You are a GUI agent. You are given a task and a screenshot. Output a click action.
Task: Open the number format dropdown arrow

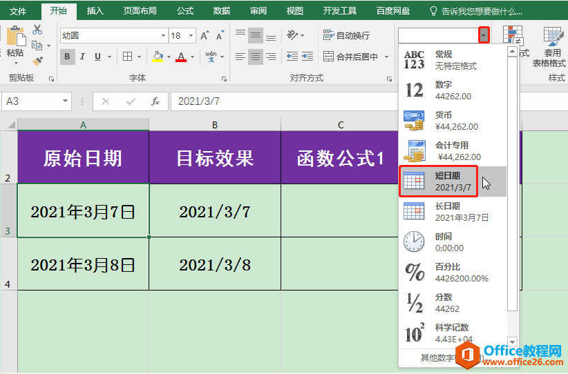(484, 35)
